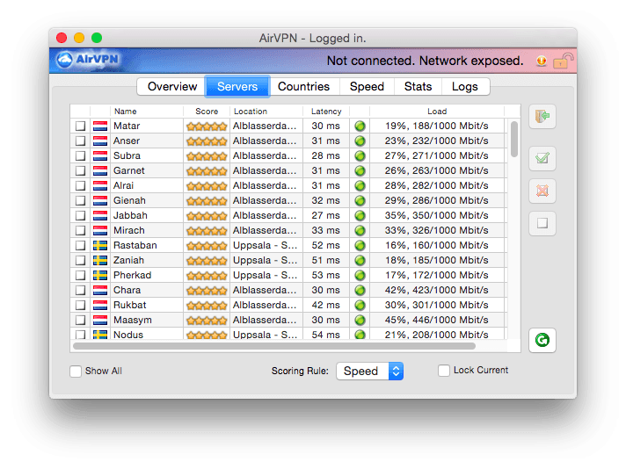
Task: Click the vertical scrollbar of server list
Action: 514,139
